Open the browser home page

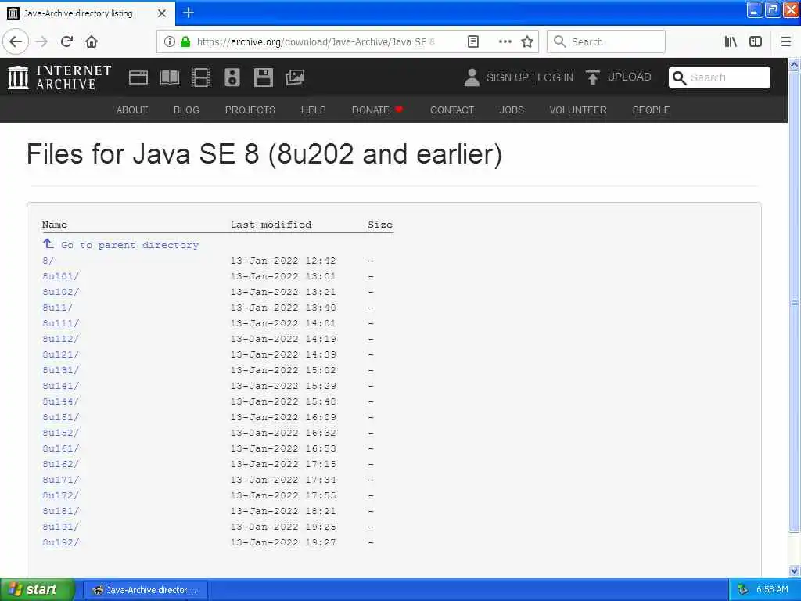(x=92, y=41)
